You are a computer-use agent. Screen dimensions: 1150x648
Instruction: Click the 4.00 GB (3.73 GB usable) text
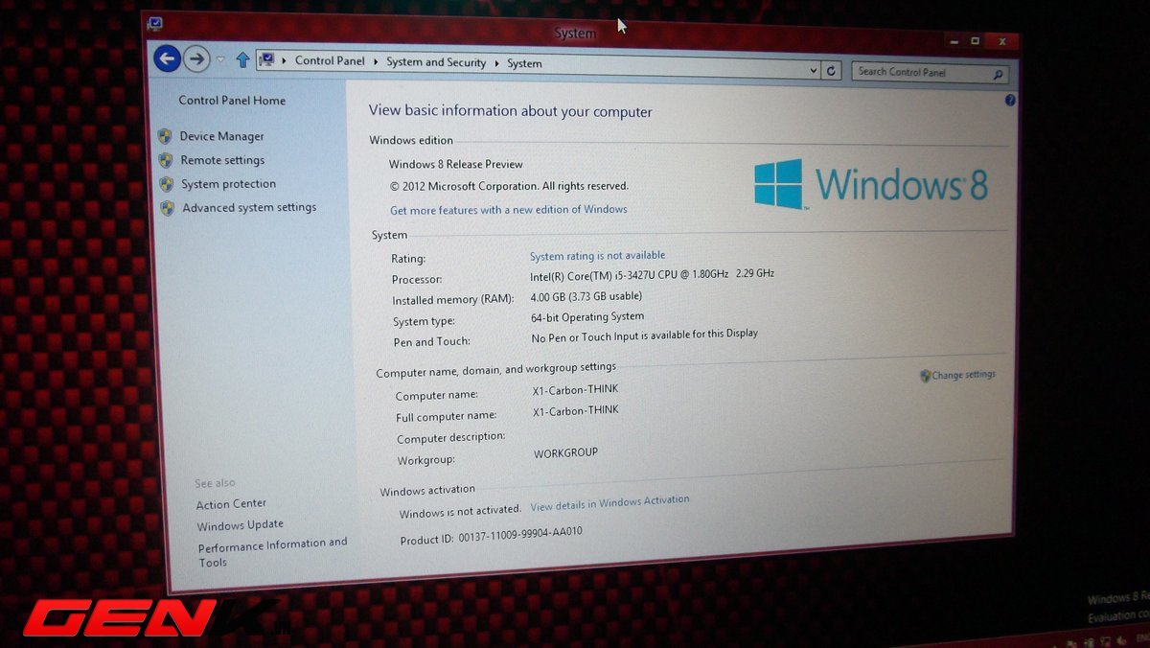(x=586, y=297)
